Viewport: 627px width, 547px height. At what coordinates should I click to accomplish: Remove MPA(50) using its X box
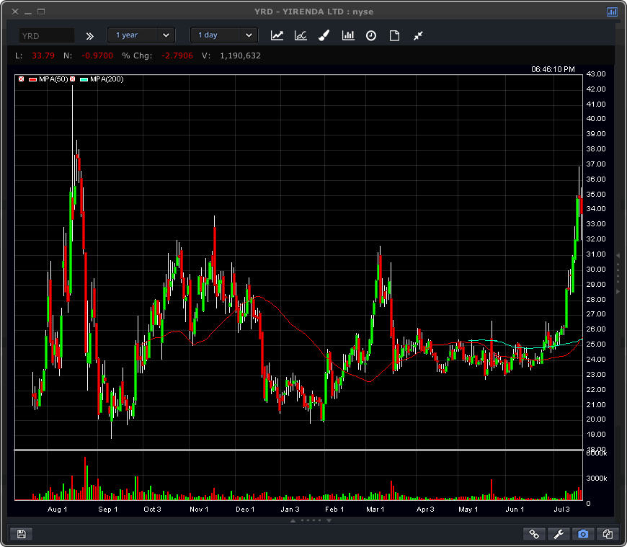[x=22, y=79]
